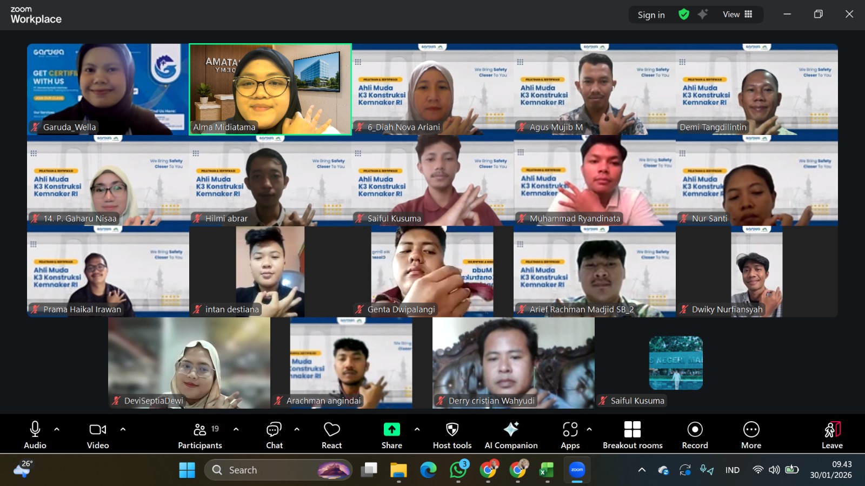The width and height of the screenshot is (865, 486).
Task: Start recording with Record button
Action: (x=695, y=435)
